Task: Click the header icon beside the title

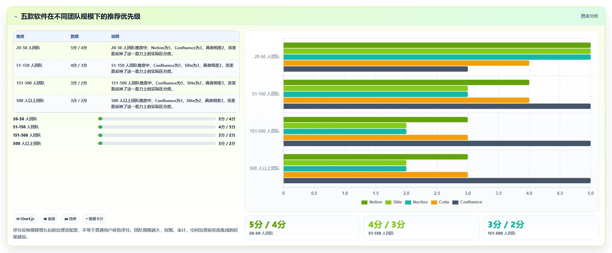Action: tap(16, 17)
